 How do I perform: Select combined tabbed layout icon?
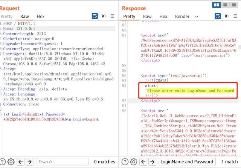(x=235, y=5)
